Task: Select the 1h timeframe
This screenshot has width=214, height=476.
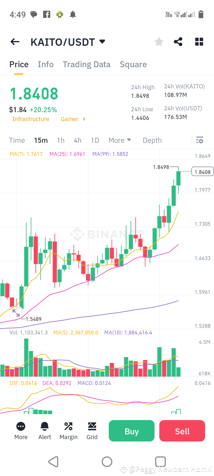Action: point(61,140)
